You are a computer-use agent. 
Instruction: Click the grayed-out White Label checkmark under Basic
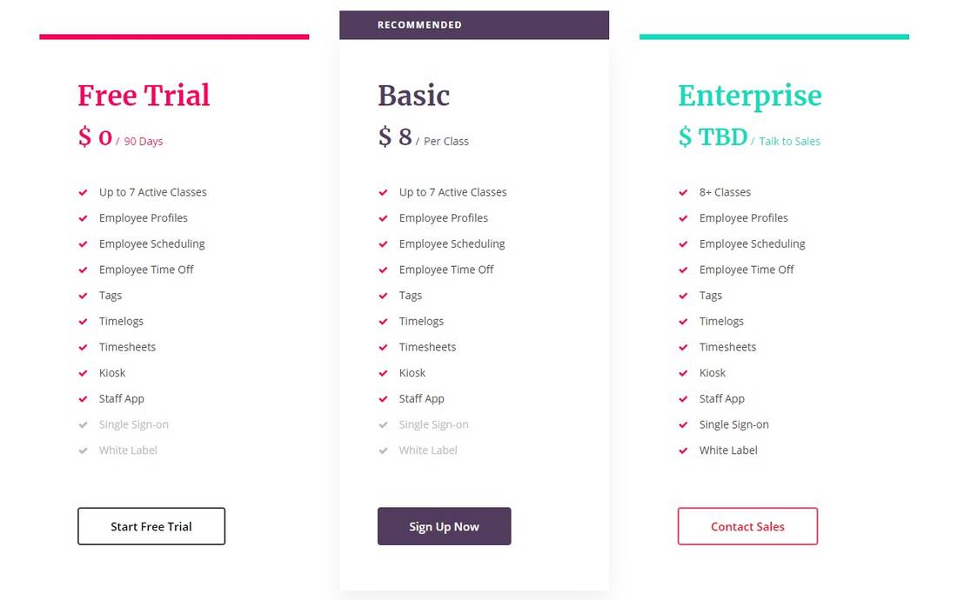pos(383,450)
